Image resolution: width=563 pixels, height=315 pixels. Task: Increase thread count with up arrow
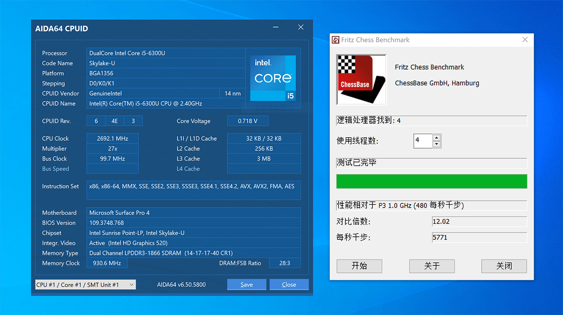click(436, 138)
